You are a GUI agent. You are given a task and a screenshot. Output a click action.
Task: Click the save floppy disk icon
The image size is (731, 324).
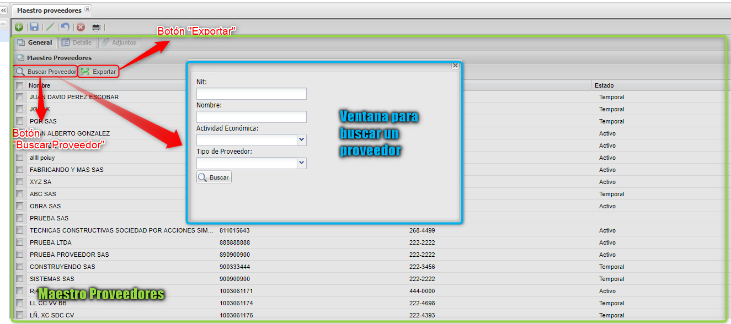click(34, 26)
